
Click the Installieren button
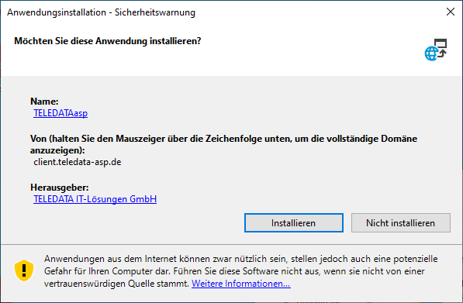(x=293, y=222)
